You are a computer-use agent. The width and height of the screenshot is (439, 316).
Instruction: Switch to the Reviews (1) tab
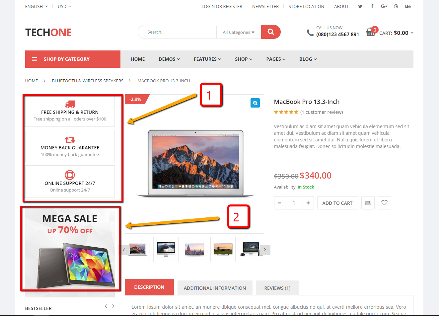[277, 288]
